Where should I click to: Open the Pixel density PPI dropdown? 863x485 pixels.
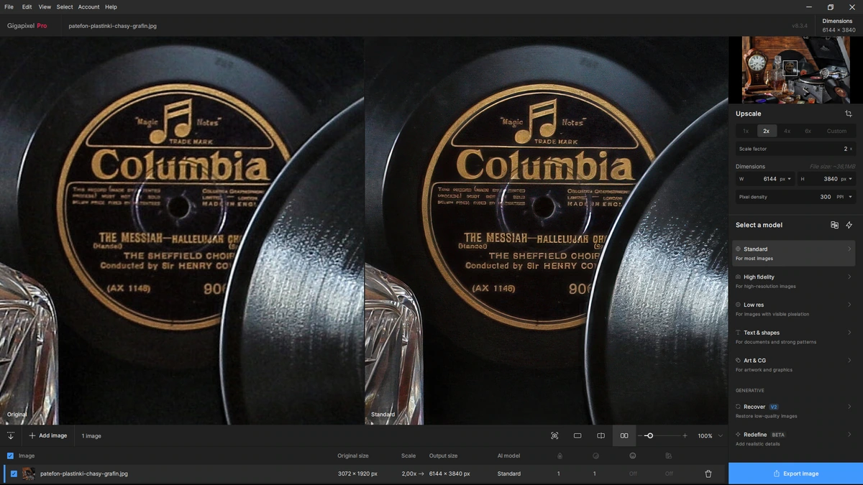[844, 197]
